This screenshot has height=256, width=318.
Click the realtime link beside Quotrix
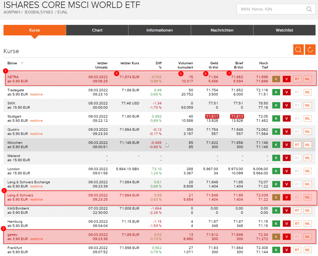(36, 134)
